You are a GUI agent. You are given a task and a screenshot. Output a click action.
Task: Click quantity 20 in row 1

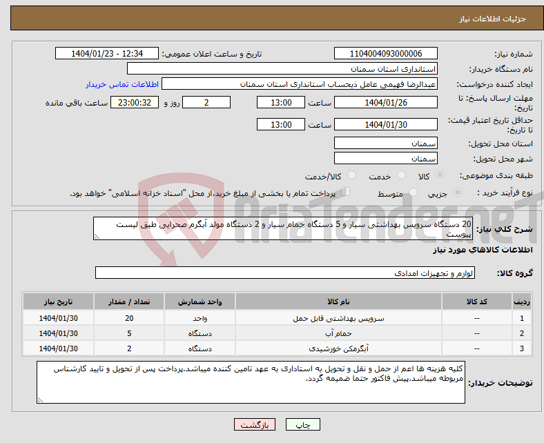(x=129, y=318)
